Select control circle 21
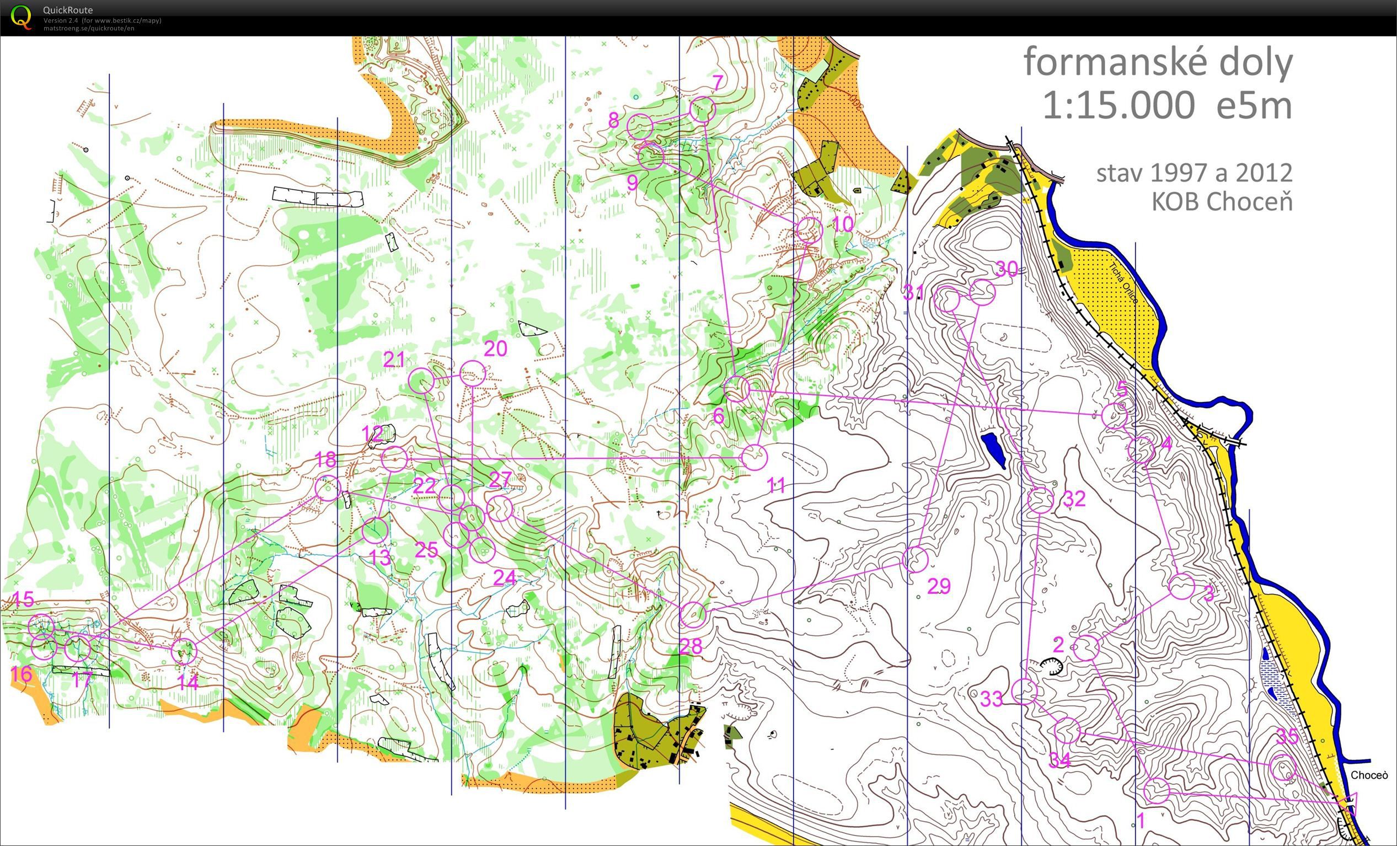This screenshot has height=846, width=1397. click(421, 381)
